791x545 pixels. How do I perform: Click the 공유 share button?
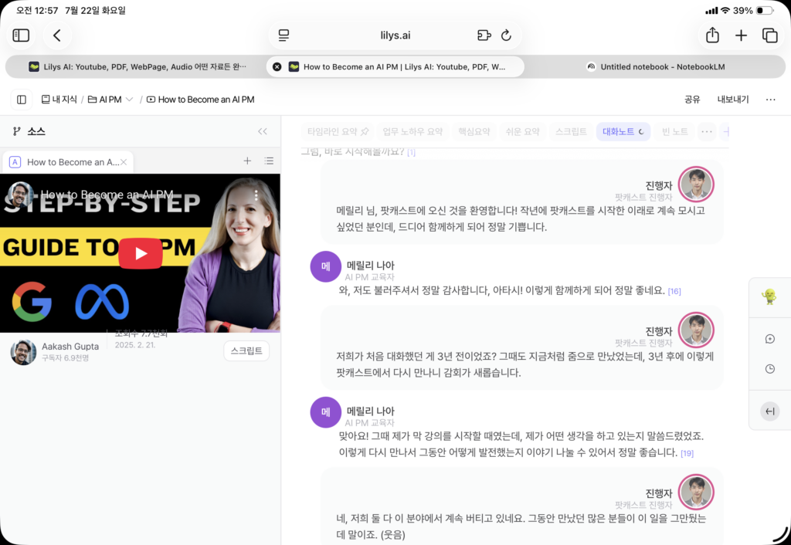692,100
